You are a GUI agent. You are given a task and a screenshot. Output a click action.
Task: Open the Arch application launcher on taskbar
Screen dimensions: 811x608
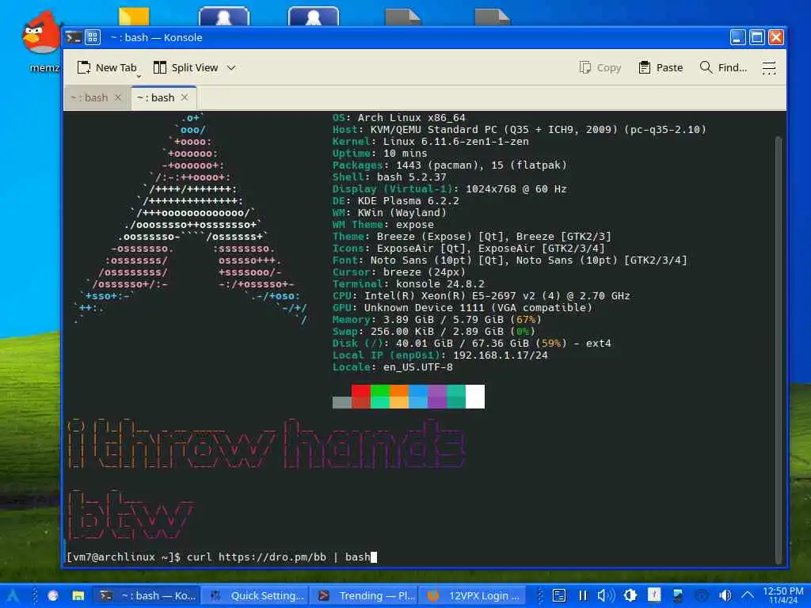point(13,595)
